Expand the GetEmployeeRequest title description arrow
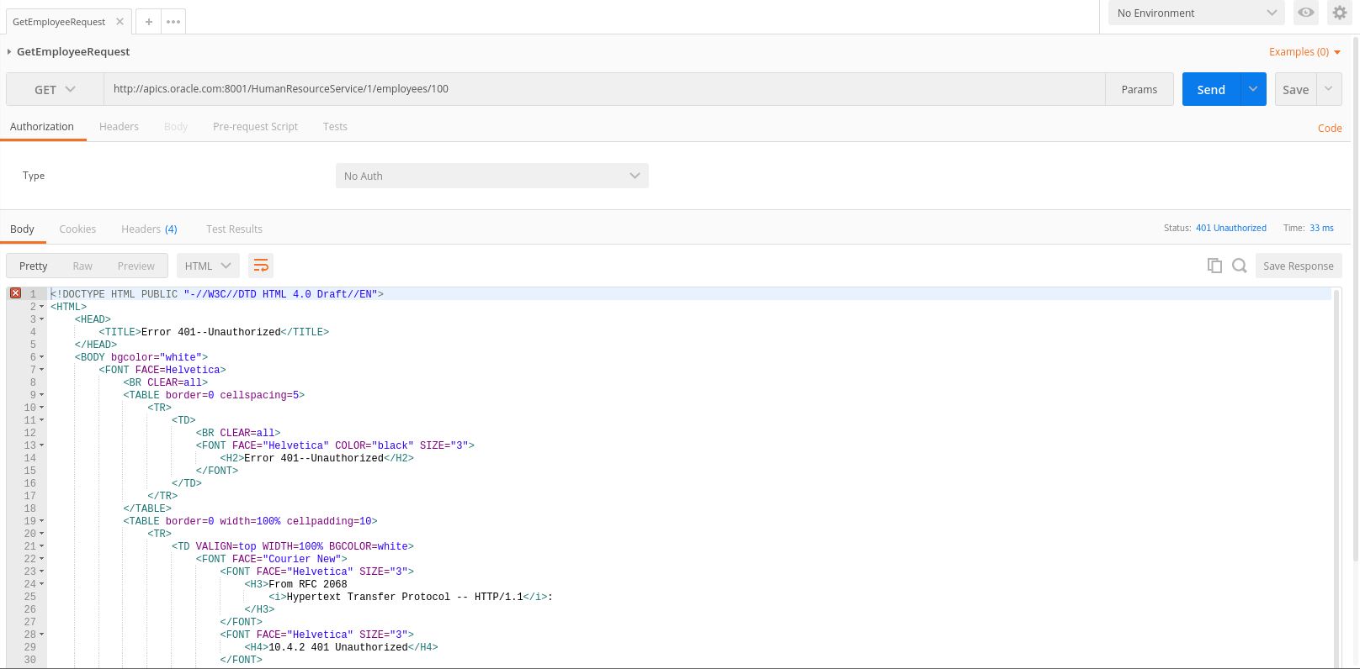 [x=9, y=52]
